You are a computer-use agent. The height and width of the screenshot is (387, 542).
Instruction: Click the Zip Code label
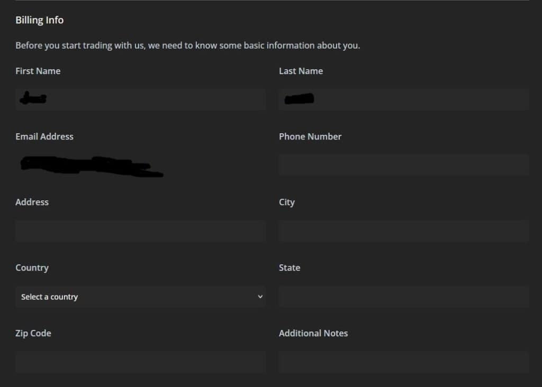33,333
